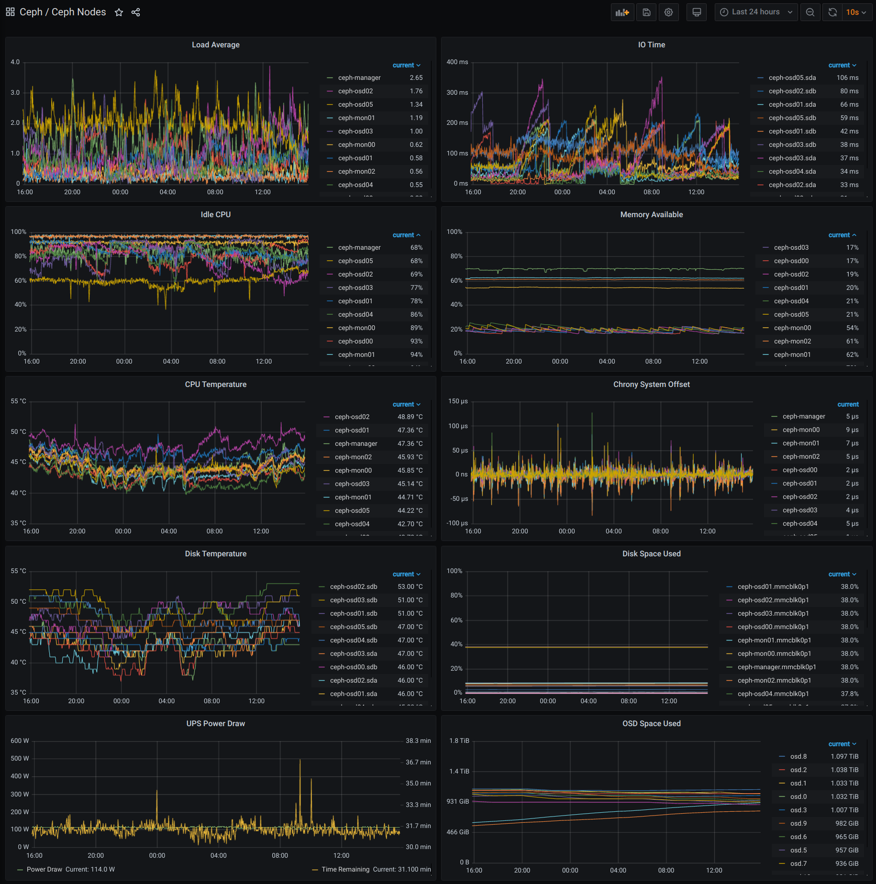Cycle view mode with monitor icon

[697, 12]
